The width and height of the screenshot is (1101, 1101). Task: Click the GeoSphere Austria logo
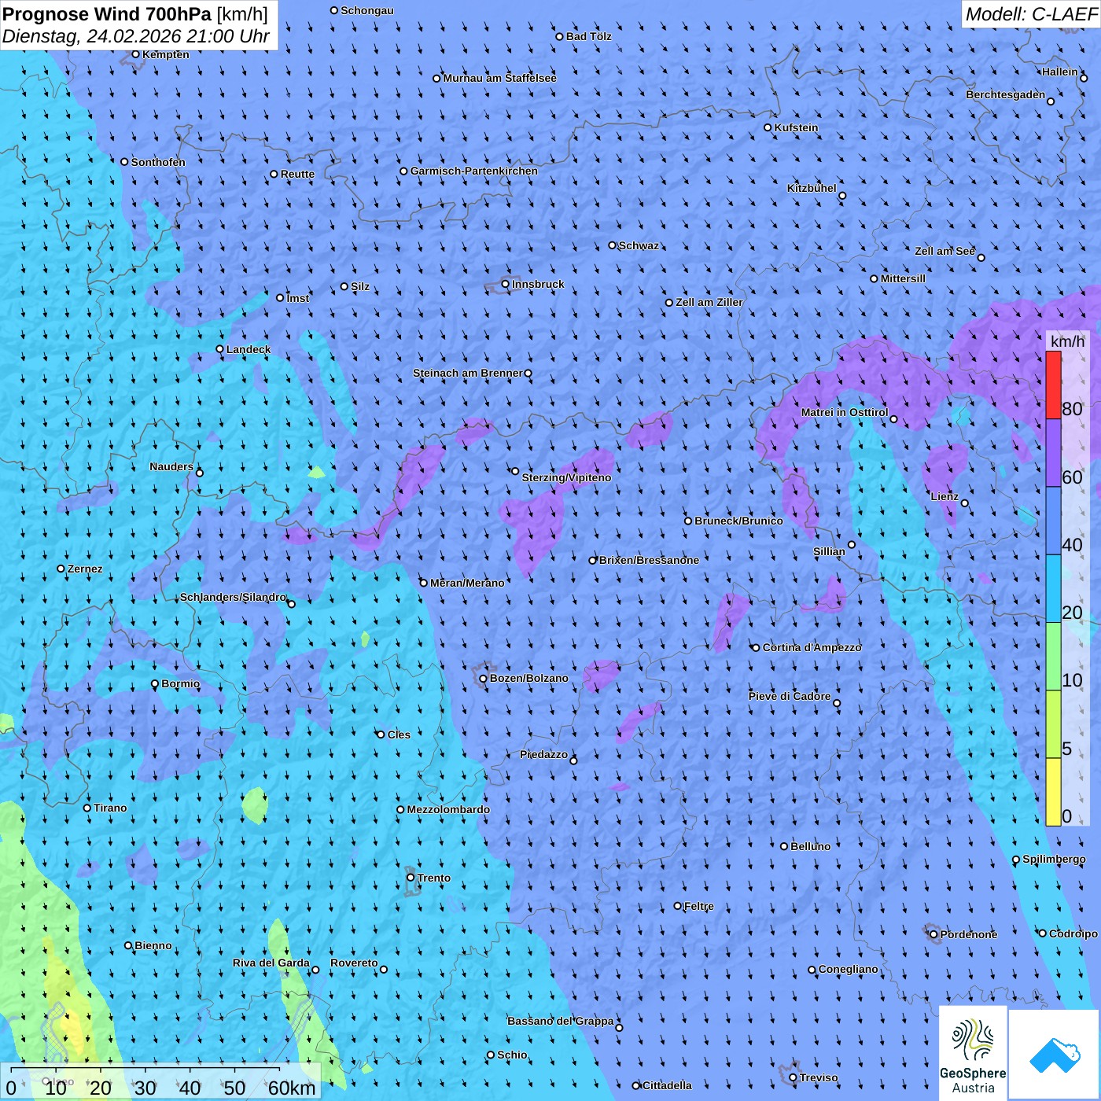tap(974, 1053)
